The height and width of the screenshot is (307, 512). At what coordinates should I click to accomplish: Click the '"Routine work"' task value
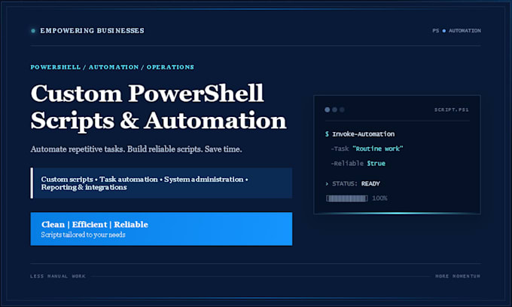(x=378, y=149)
